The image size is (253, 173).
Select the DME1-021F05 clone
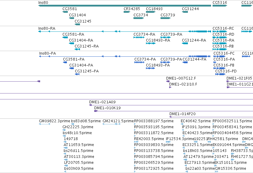pos(240,81)
